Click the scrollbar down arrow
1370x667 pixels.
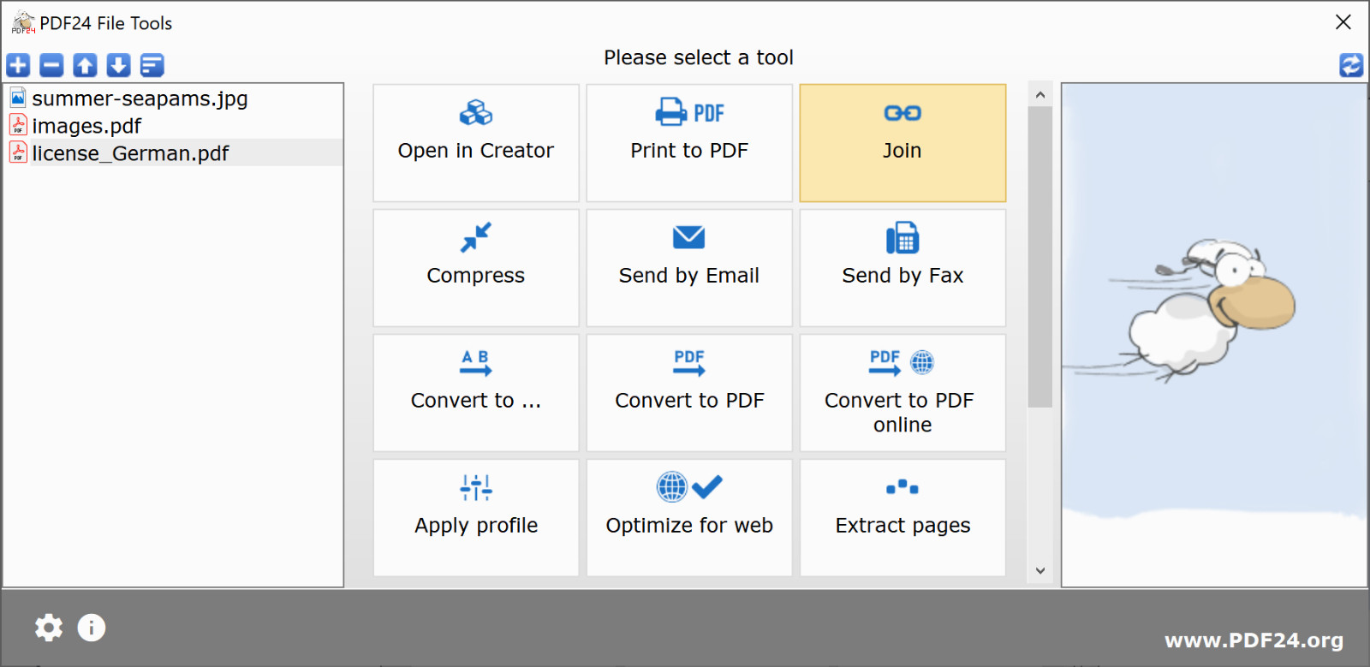pyautogui.click(x=1040, y=571)
